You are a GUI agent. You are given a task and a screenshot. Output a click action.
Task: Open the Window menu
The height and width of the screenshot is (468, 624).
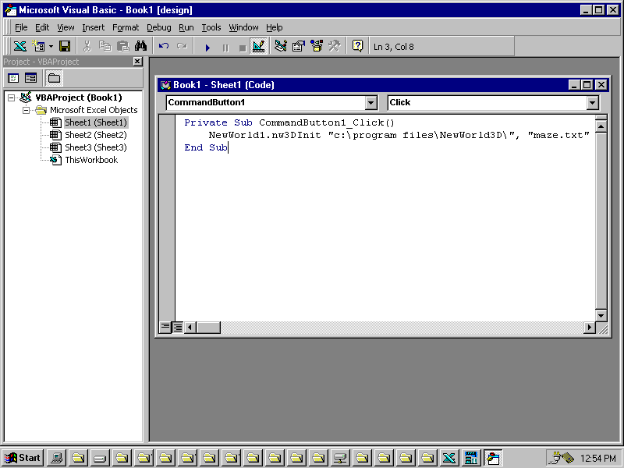coord(243,27)
